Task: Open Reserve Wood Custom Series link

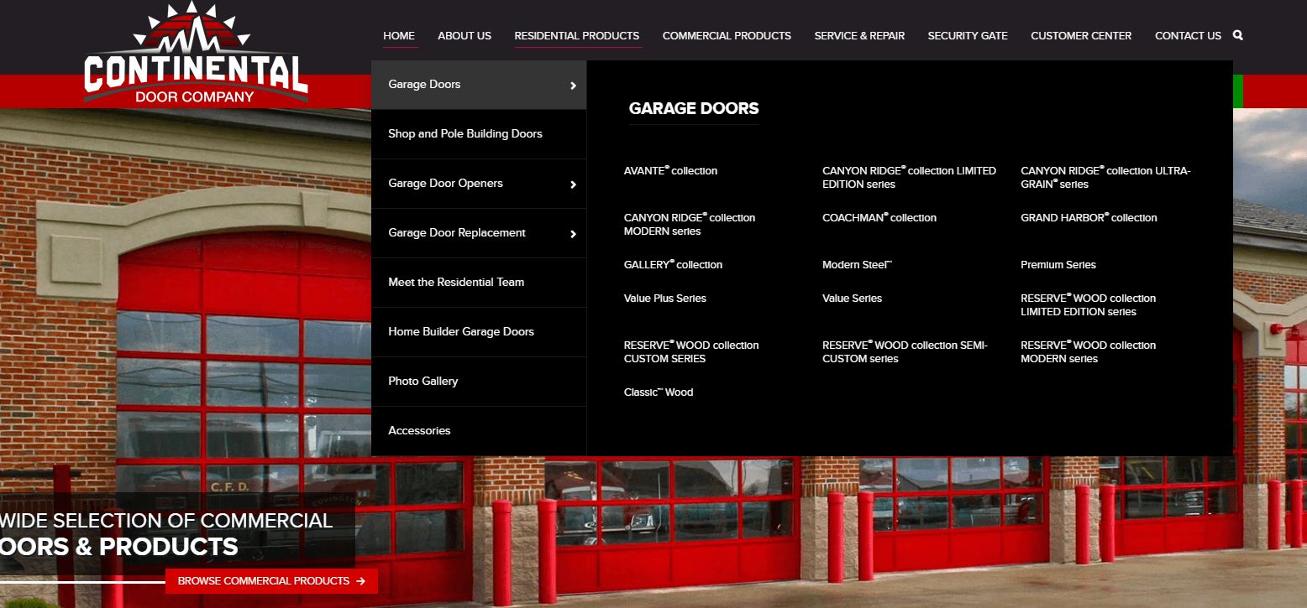Action: coord(690,352)
